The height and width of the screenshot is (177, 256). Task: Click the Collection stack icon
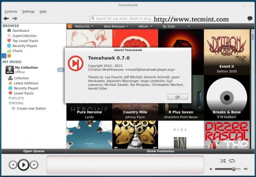point(10,78)
